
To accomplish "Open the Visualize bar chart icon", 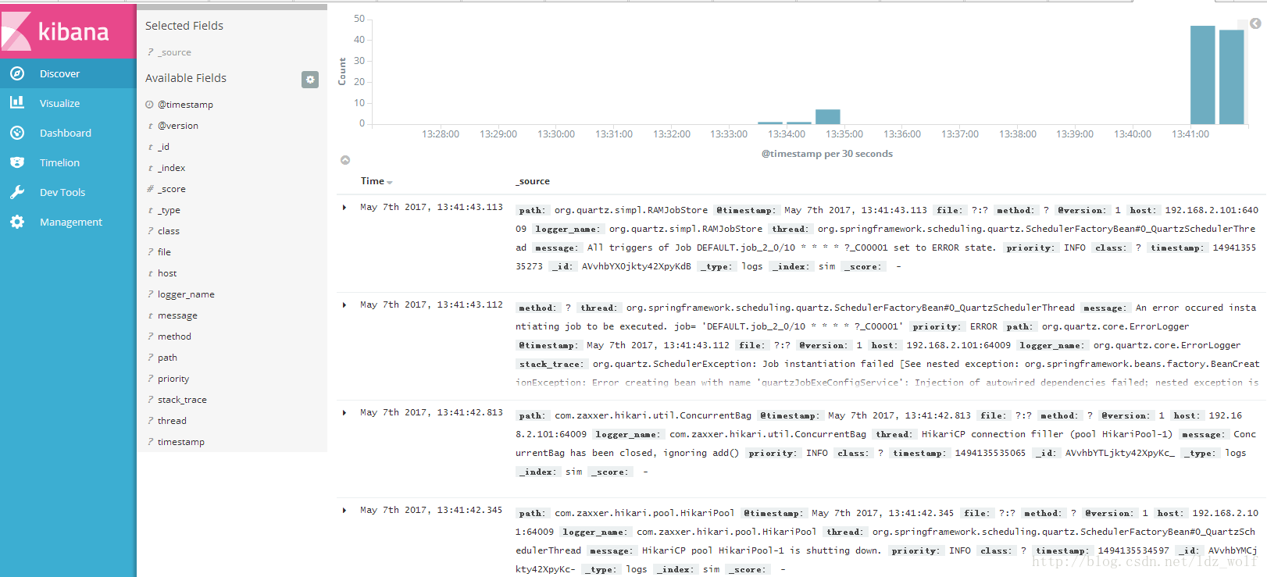I will coord(17,103).
